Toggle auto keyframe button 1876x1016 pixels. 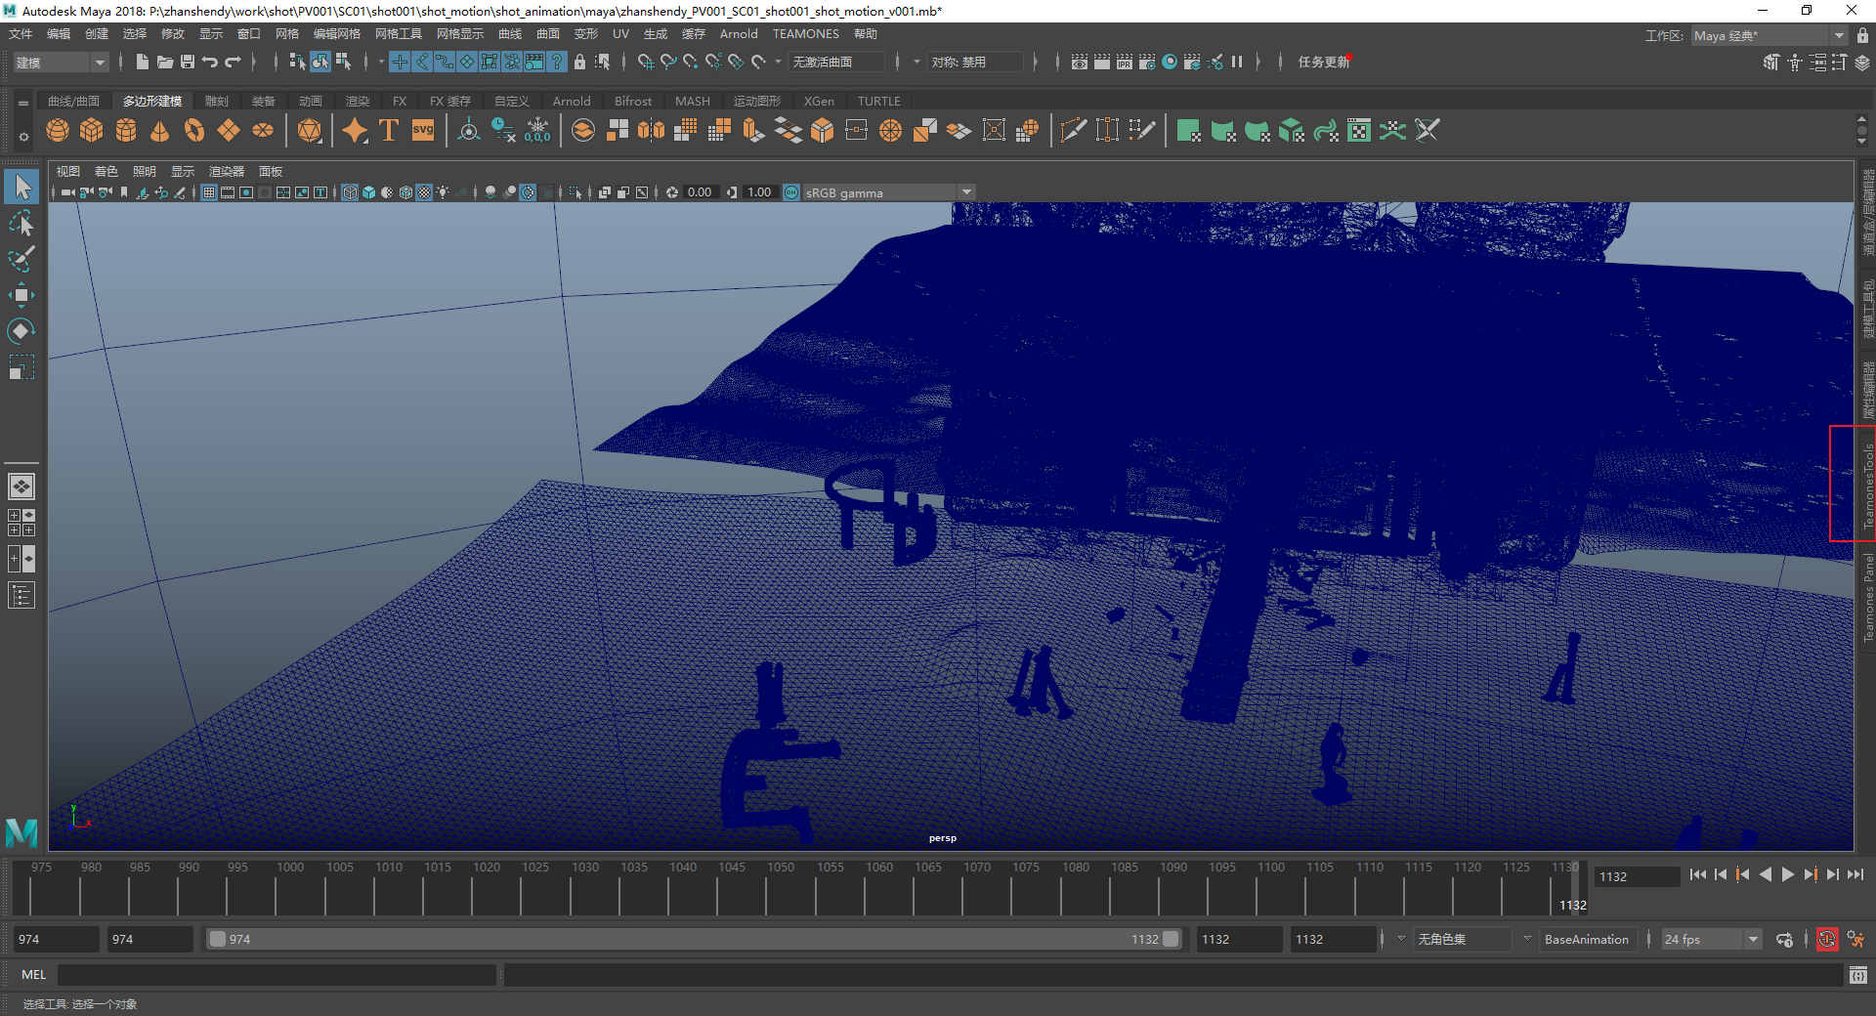1826,940
